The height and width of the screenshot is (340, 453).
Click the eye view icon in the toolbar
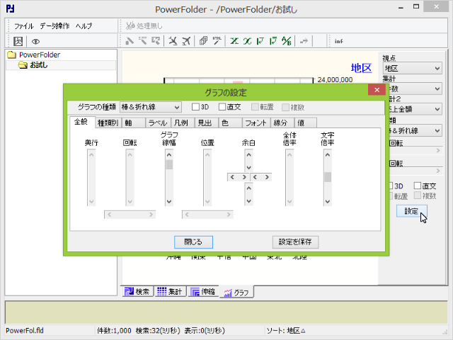(35, 42)
